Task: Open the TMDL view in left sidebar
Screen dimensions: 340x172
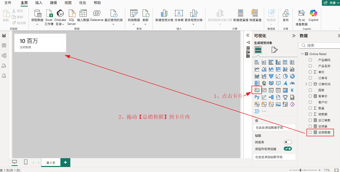Action: [4, 76]
